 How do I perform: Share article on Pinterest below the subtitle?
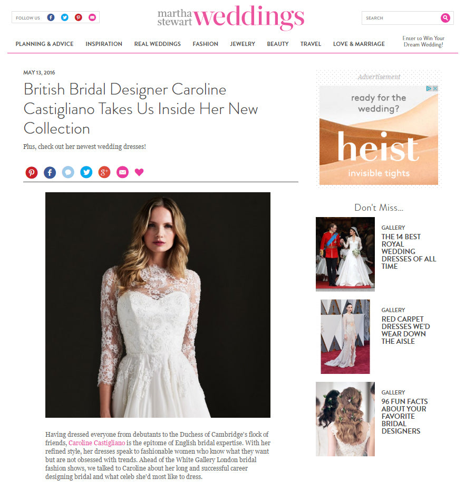[x=32, y=172]
